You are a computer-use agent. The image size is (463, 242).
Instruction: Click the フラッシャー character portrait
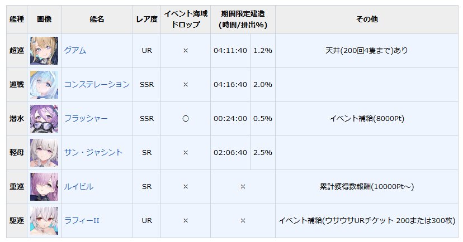coord(44,119)
